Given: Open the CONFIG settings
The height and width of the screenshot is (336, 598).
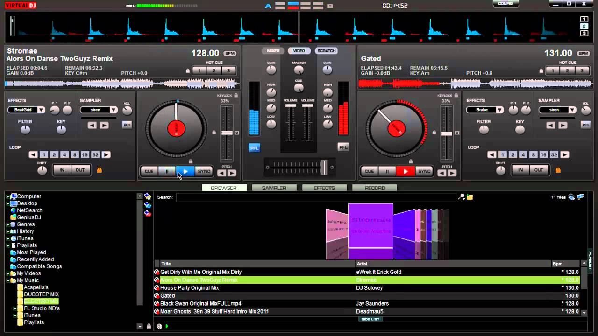Looking at the screenshot, I should 505,4.
